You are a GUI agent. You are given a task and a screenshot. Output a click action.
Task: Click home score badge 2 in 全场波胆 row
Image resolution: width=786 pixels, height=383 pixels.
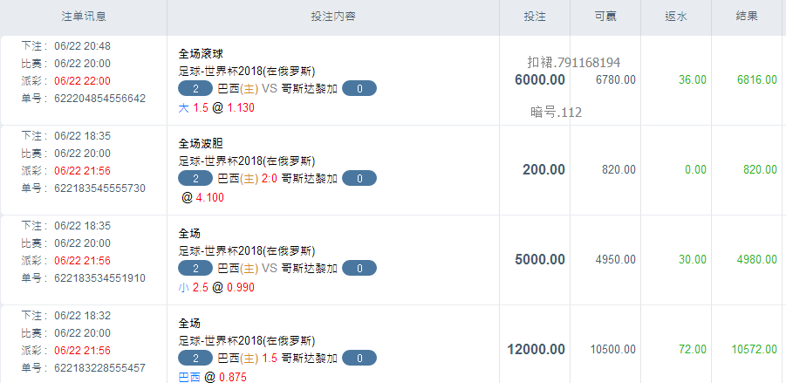pyautogui.click(x=195, y=178)
